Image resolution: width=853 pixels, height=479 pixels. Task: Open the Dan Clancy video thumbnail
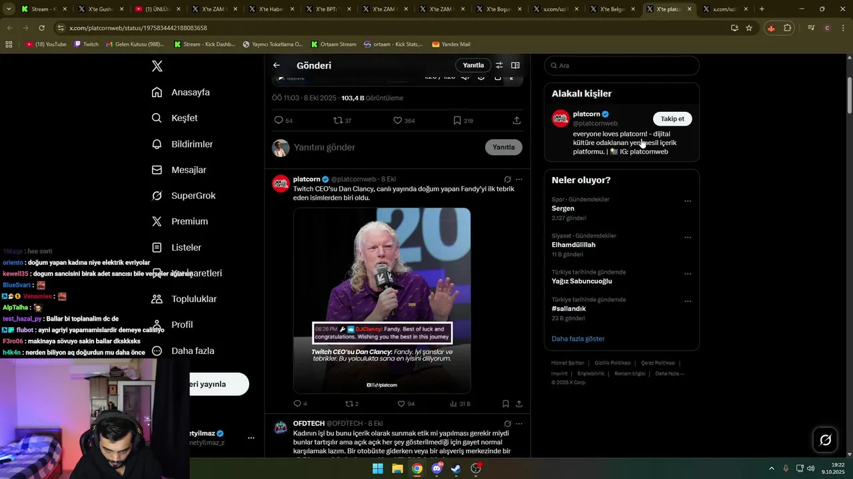point(382,301)
